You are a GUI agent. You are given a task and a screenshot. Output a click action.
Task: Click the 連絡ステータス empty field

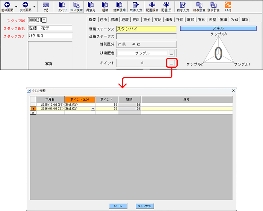147,36
